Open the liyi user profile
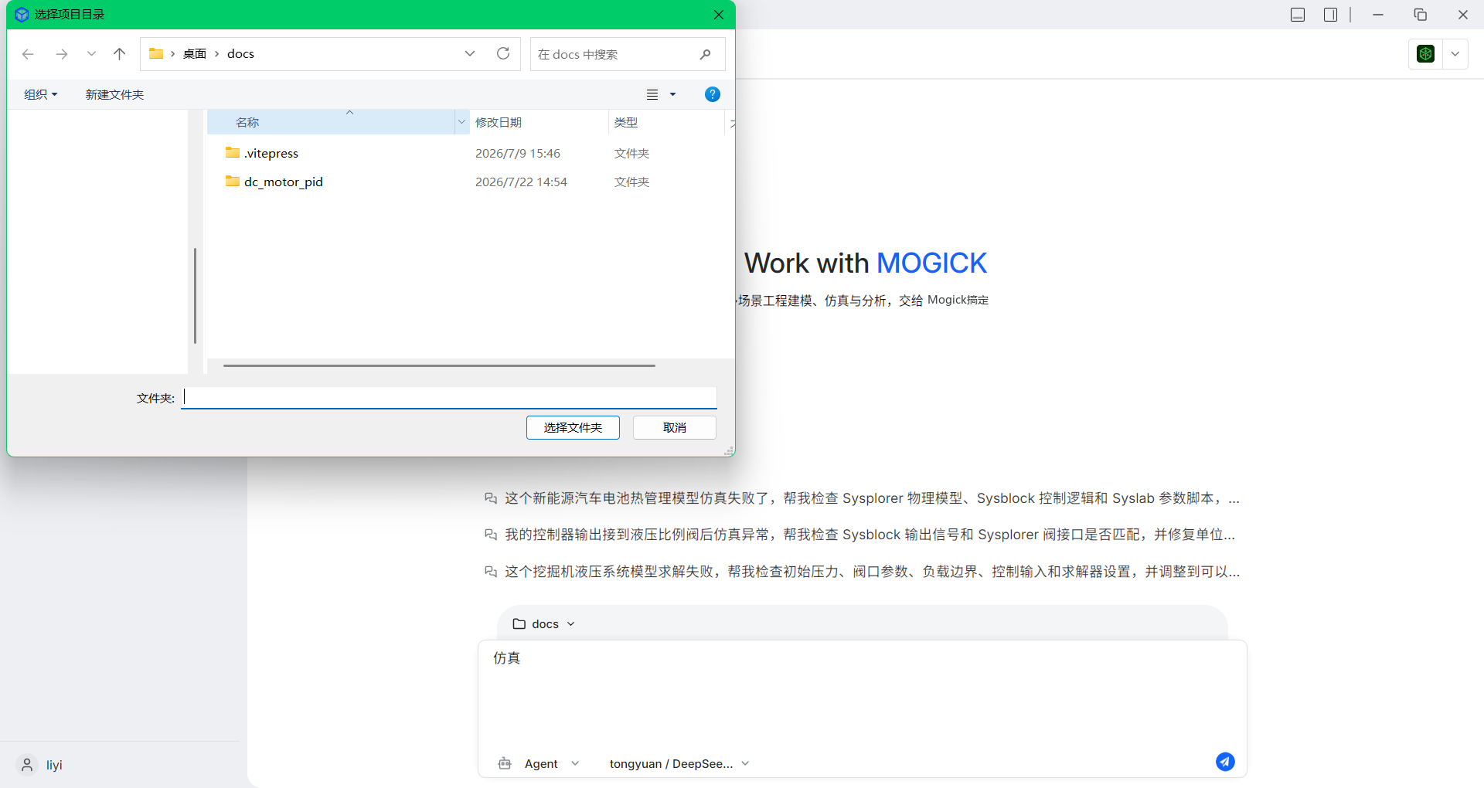 40,765
